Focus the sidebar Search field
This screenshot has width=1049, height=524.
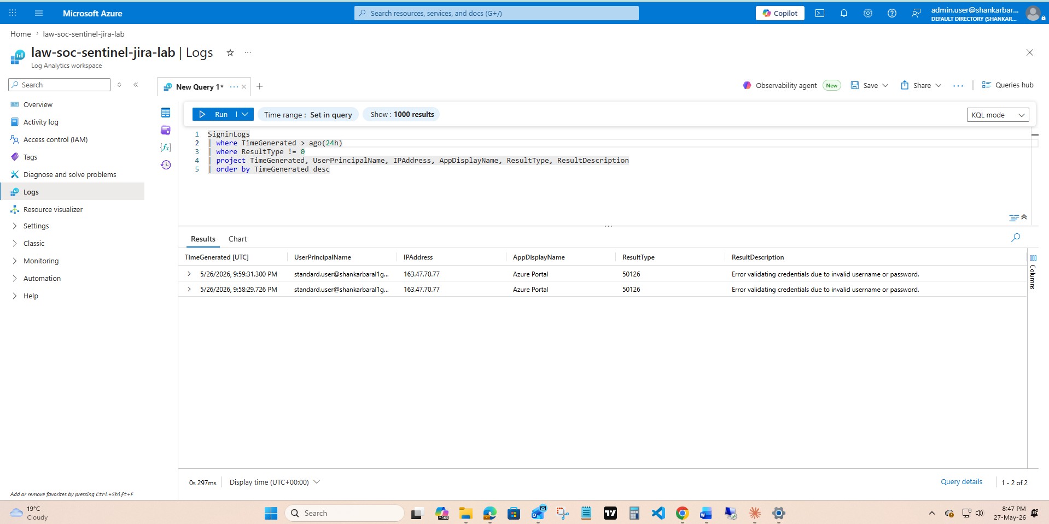point(60,85)
